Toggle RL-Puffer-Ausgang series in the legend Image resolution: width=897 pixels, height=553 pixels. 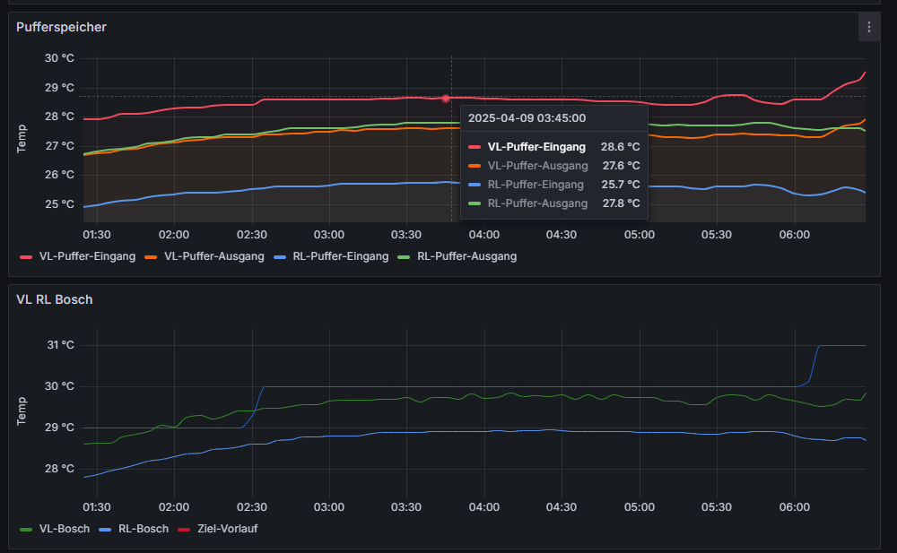pyautogui.click(x=466, y=256)
